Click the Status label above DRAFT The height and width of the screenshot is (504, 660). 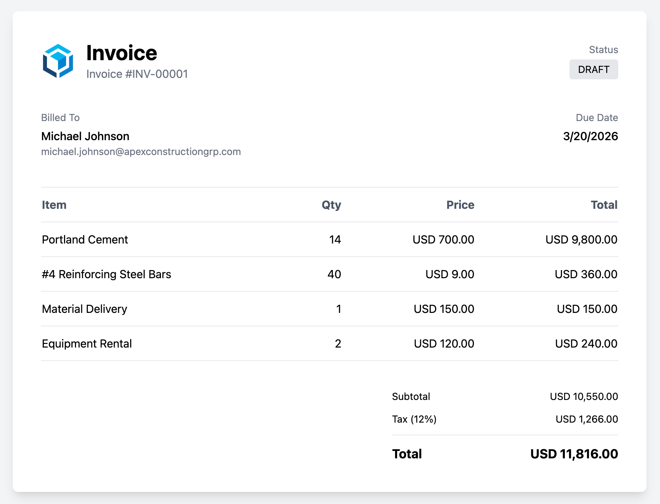click(x=603, y=50)
